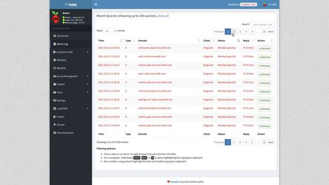Go to page 3 in the pagination above the table

pos(240,32)
